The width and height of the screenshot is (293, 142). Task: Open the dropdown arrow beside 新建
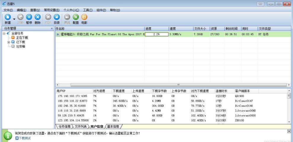(14, 19)
